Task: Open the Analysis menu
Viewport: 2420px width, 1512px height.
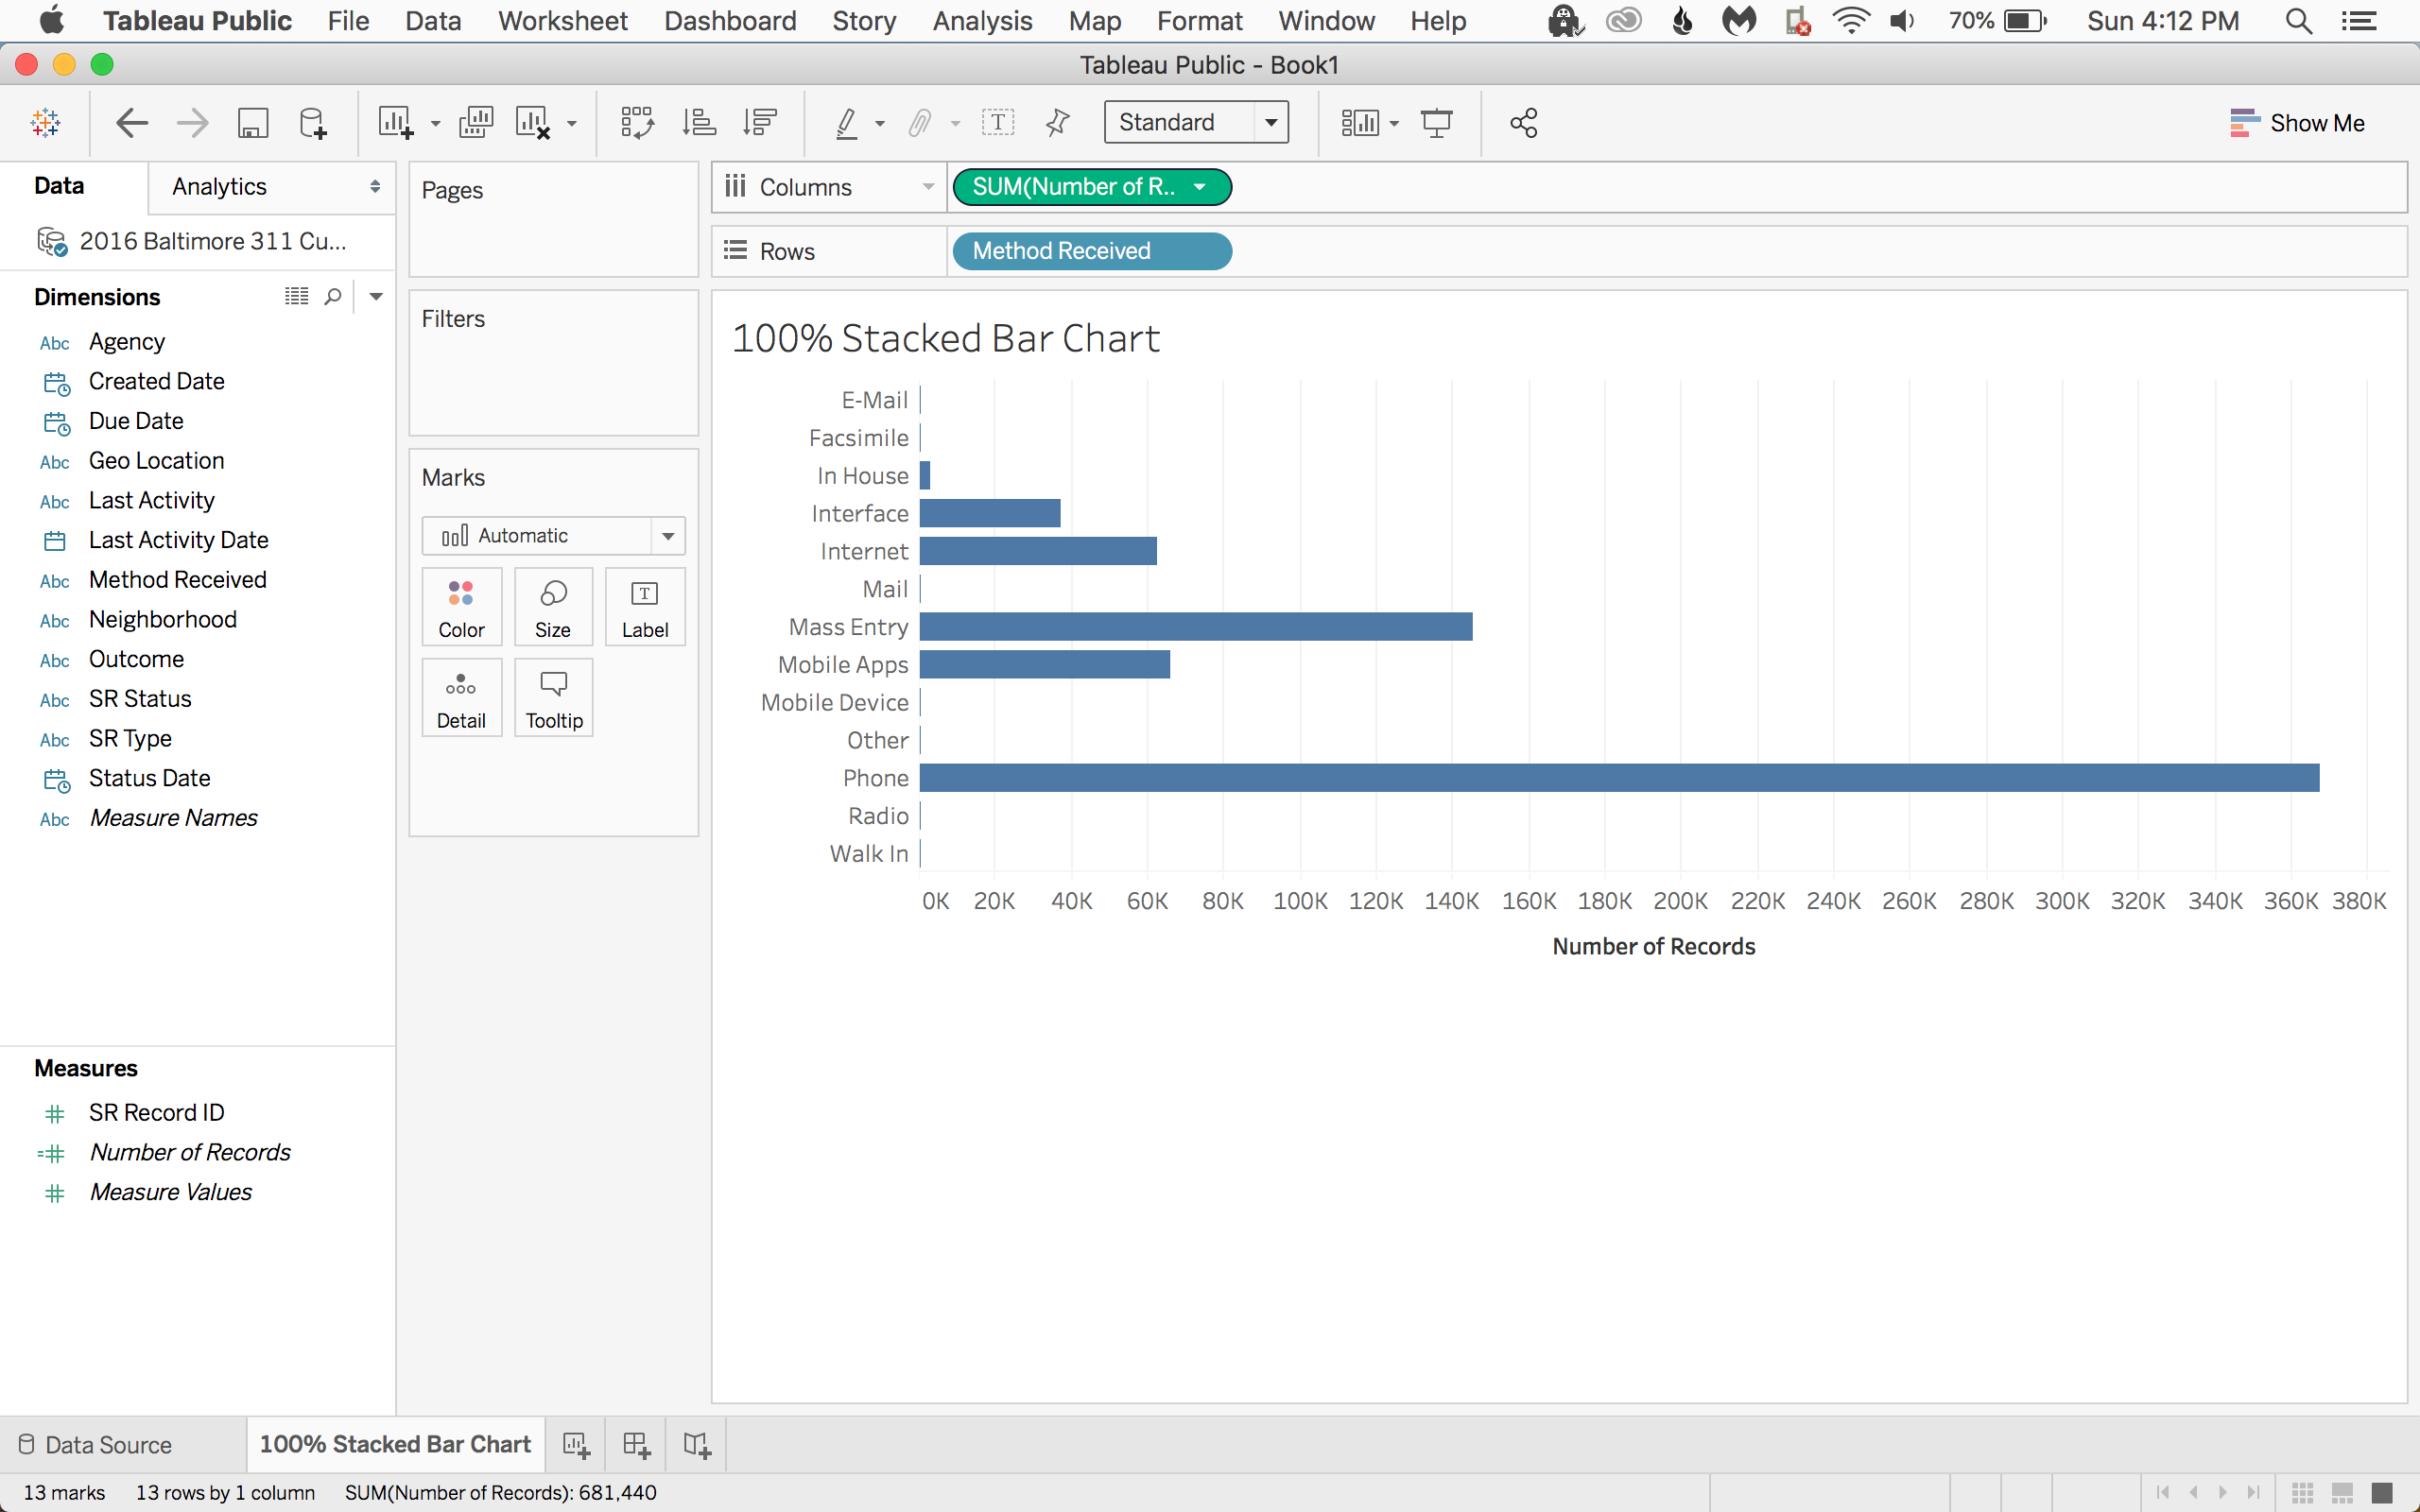Action: click(x=982, y=21)
